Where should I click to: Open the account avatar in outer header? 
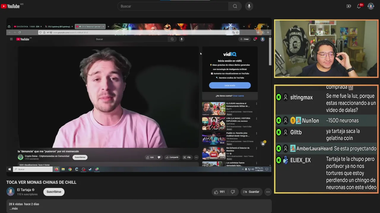[x=371, y=6]
